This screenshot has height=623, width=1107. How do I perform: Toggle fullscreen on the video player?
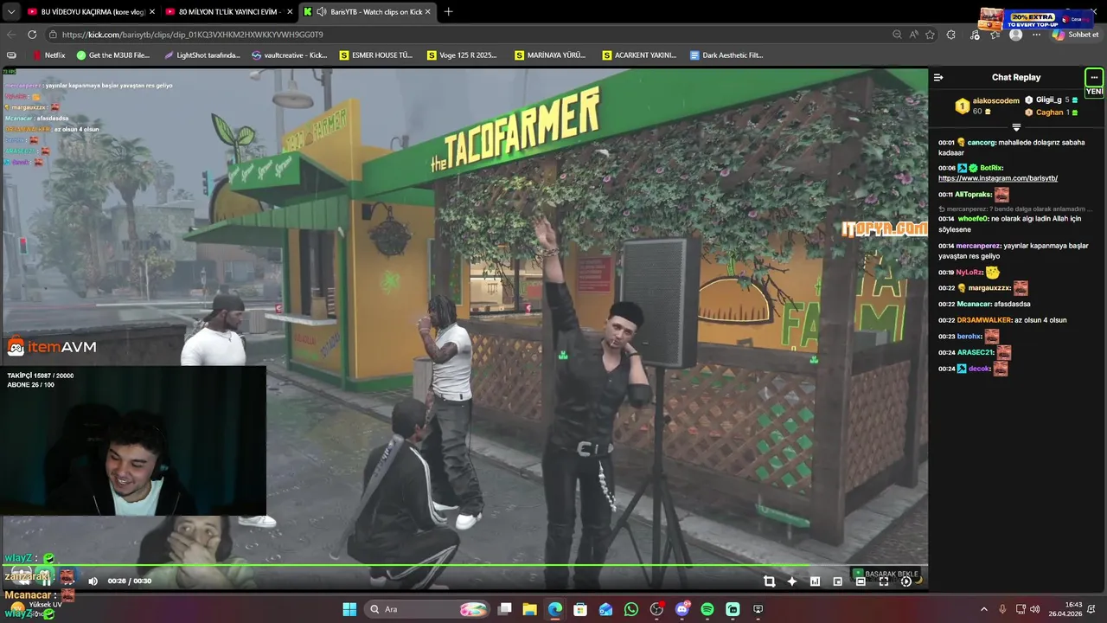pyautogui.click(x=883, y=581)
